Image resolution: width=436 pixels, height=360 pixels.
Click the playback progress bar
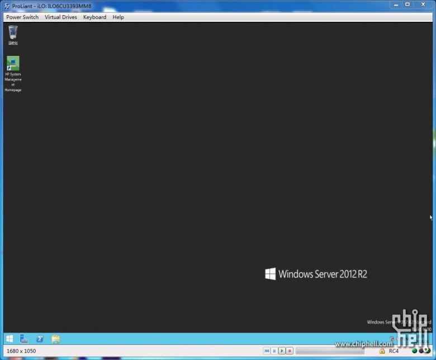330,351
